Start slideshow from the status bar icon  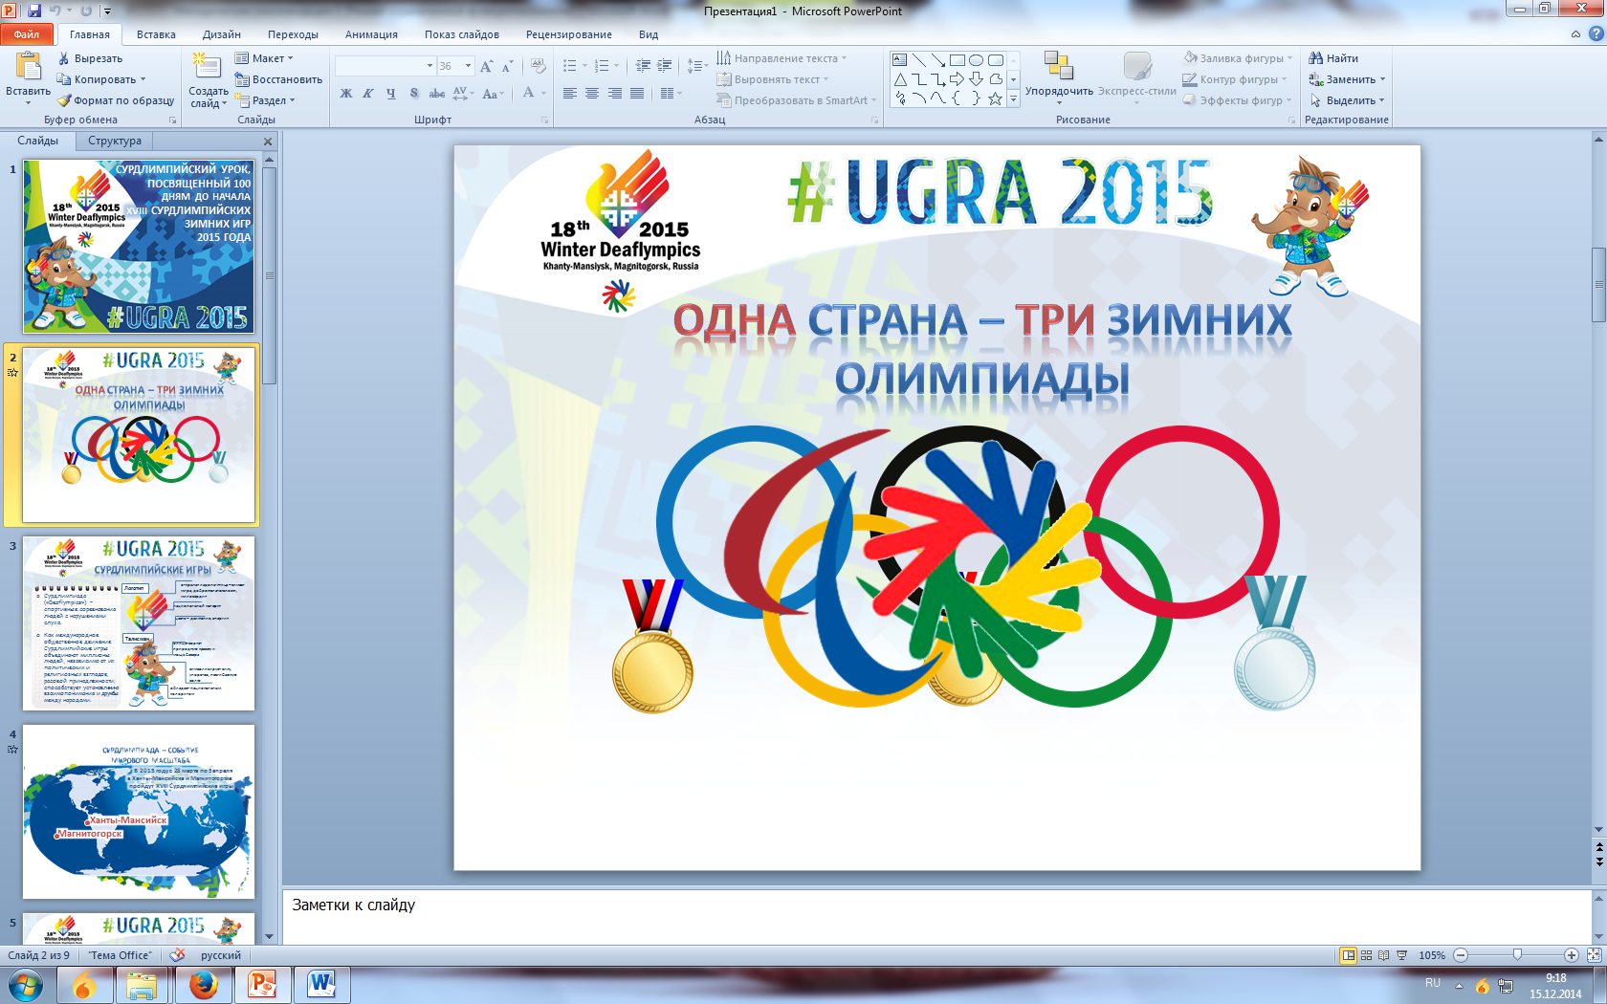(x=1401, y=955)
